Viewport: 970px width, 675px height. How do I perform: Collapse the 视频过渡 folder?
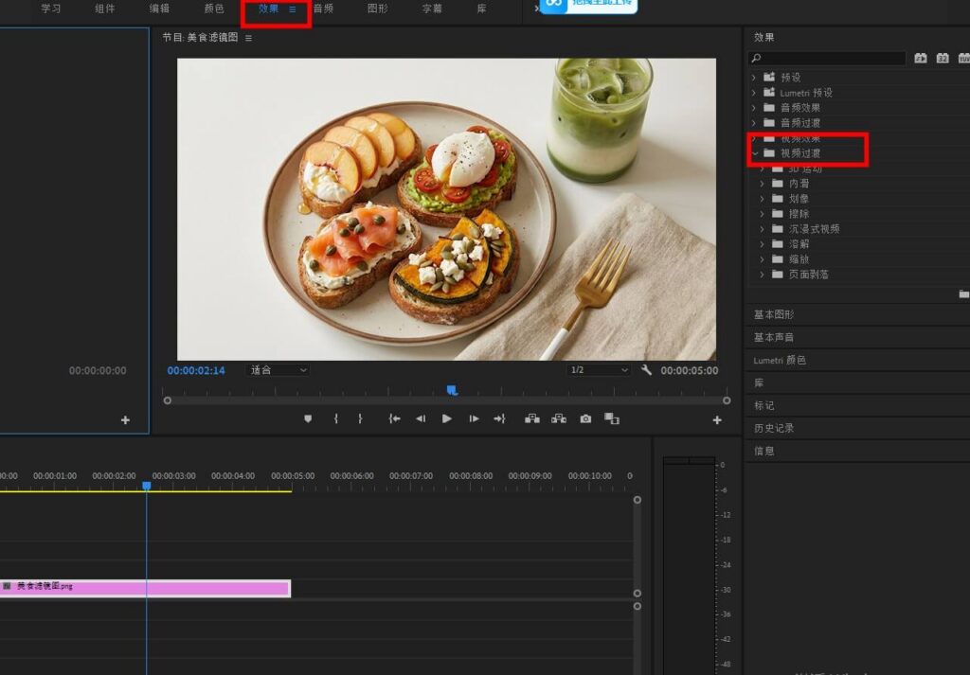(x=755, y=153)
